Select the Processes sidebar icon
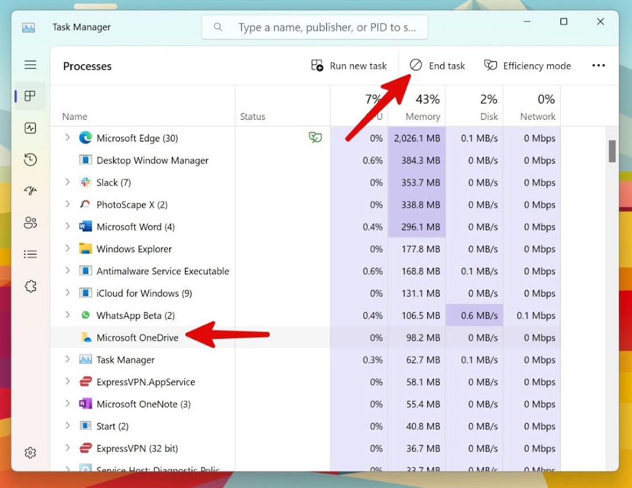Screen dimensions: 632x488 tap(30, 96)
